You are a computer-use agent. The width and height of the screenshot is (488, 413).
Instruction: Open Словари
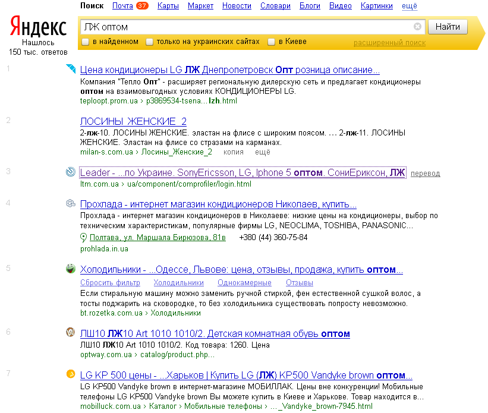275,6
